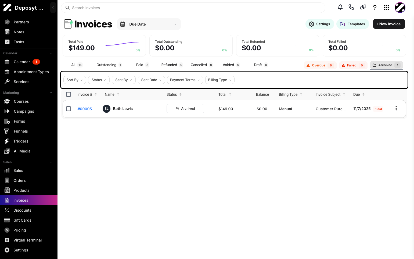The height and width of the screenshot is (259, 414).
Task: Open invoice Settings button
Action: coord(320,24)
